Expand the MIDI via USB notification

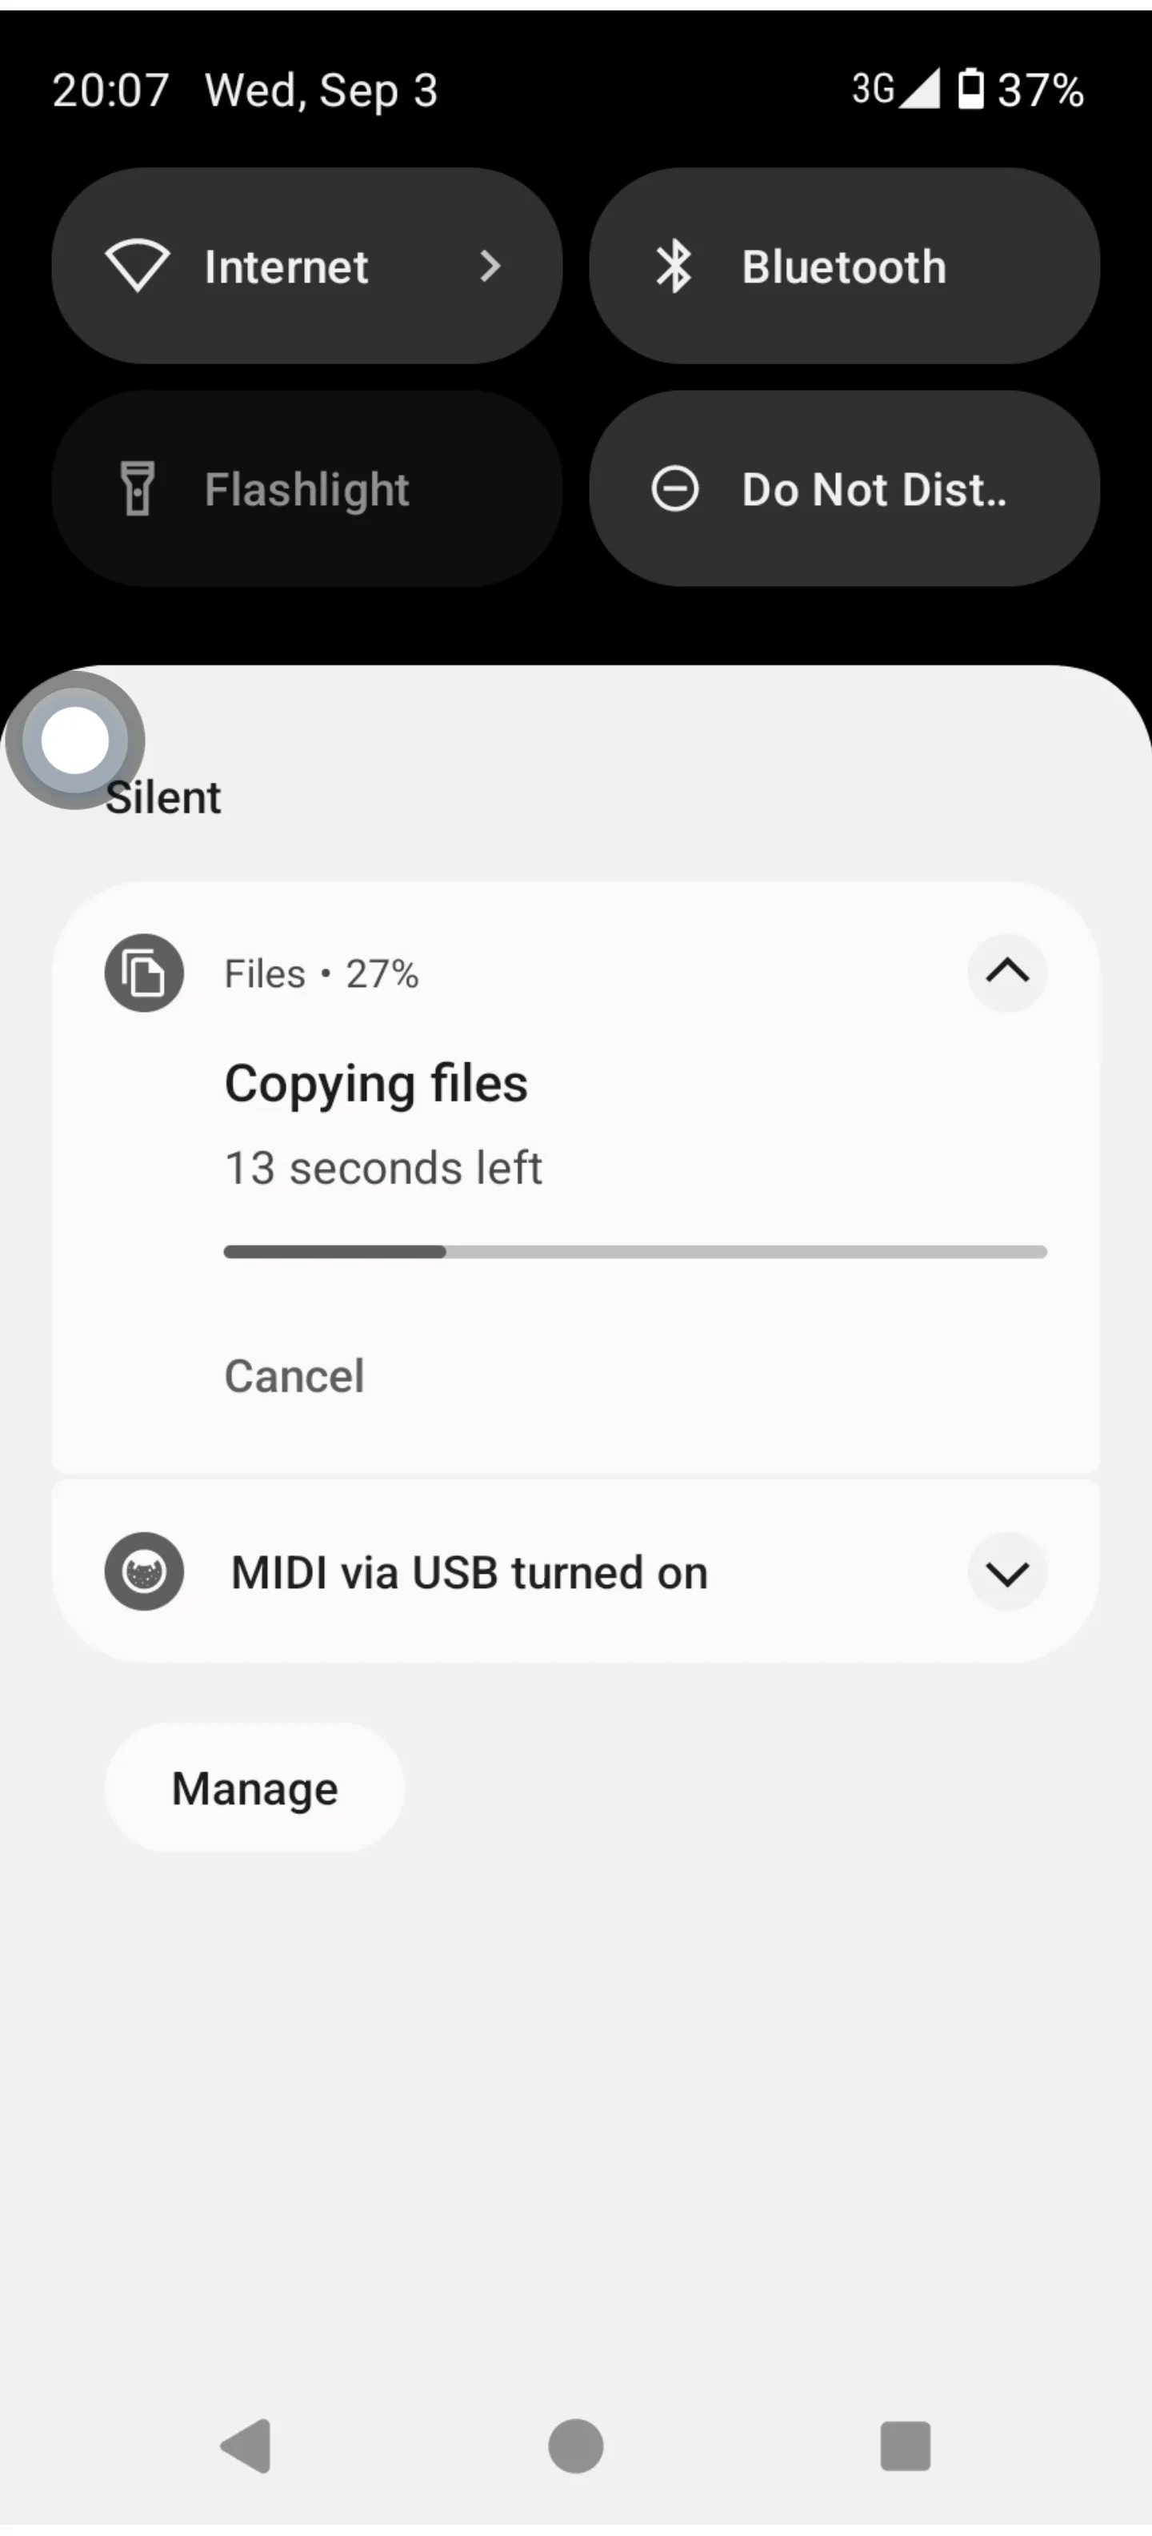point(1007,1572)
